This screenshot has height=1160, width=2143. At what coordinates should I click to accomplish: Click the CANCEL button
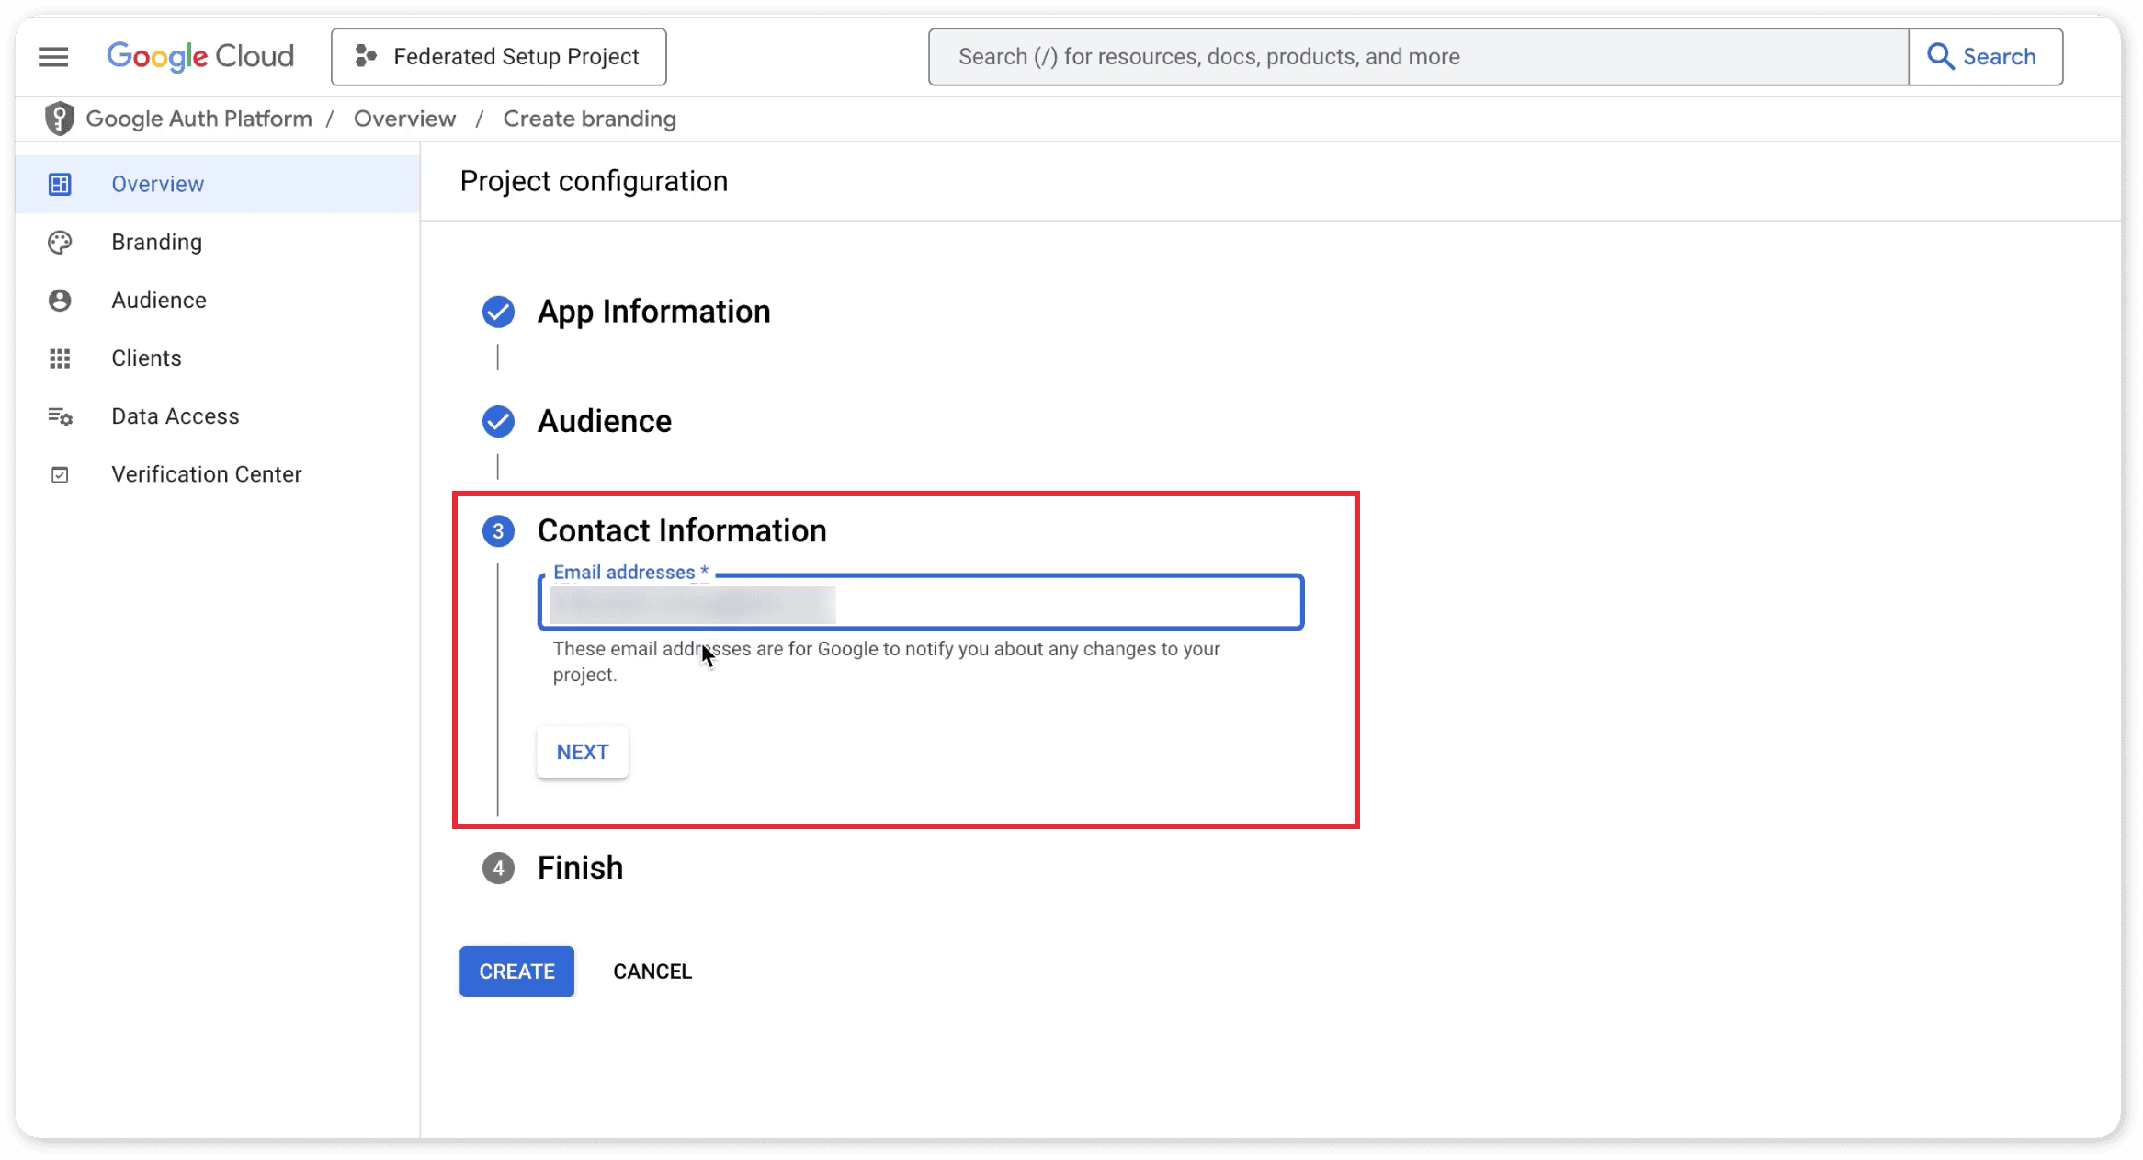pos(652,972)
